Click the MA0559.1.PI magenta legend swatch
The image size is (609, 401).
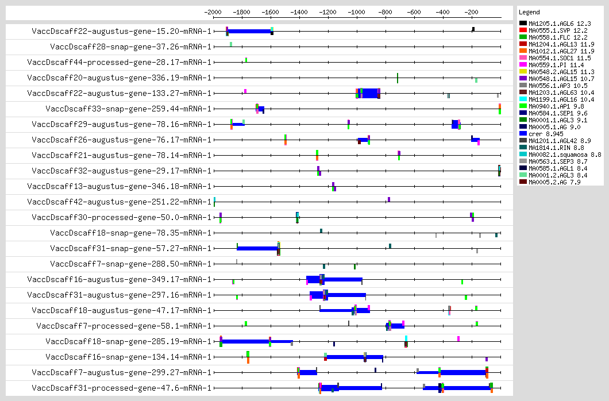pyautogui.click(x=523, y=65)
